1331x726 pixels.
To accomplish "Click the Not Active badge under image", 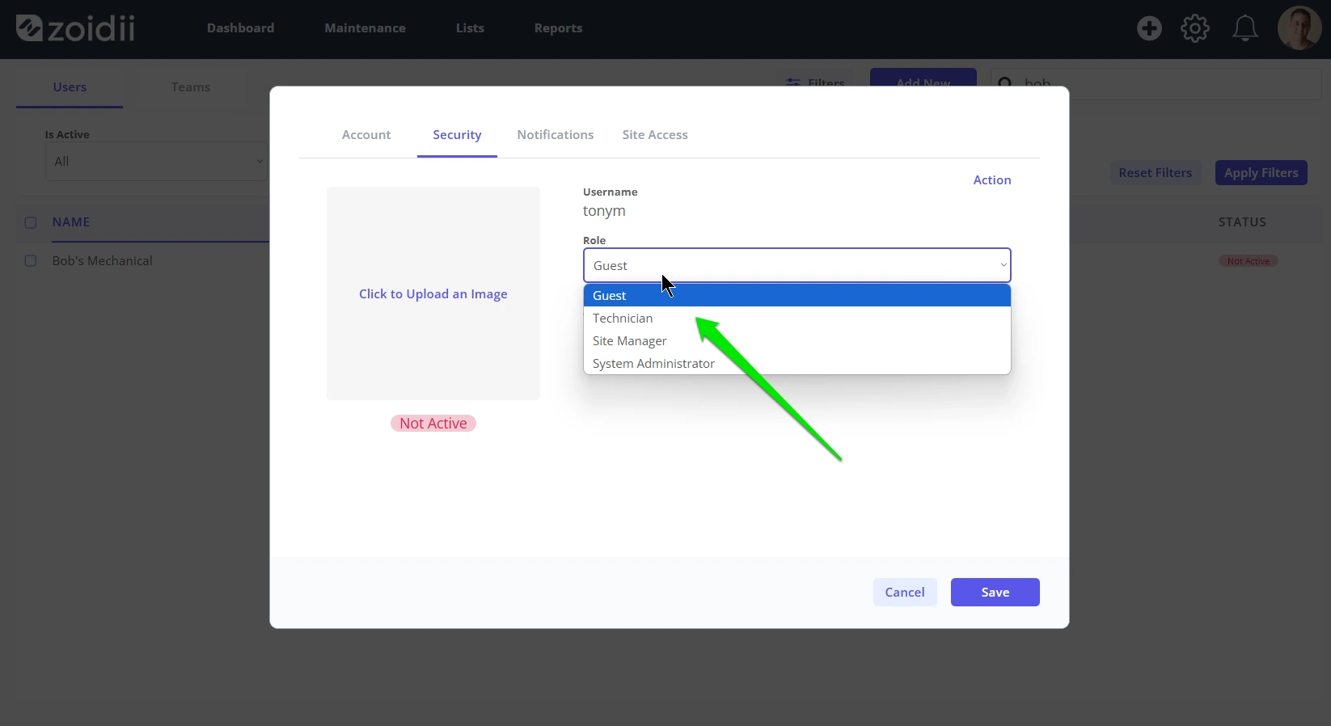I will 433,424.
